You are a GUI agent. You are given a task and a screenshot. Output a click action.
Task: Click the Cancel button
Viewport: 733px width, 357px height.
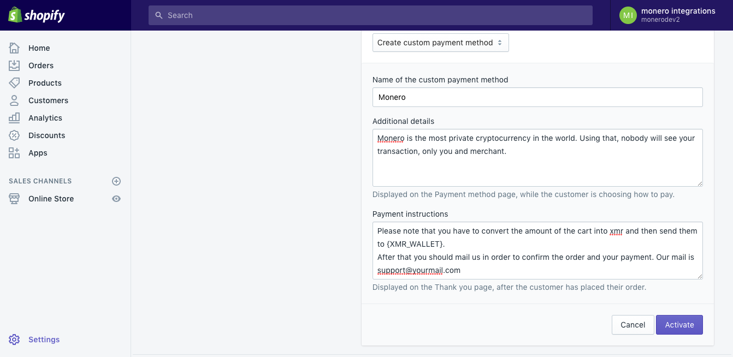[632, 325]
